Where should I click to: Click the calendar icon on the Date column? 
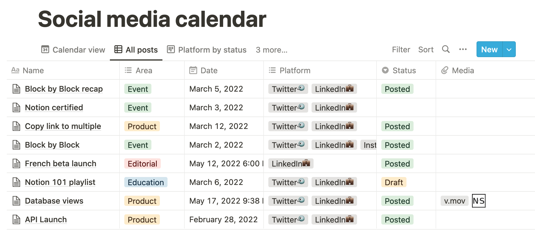tap(193, 70)
